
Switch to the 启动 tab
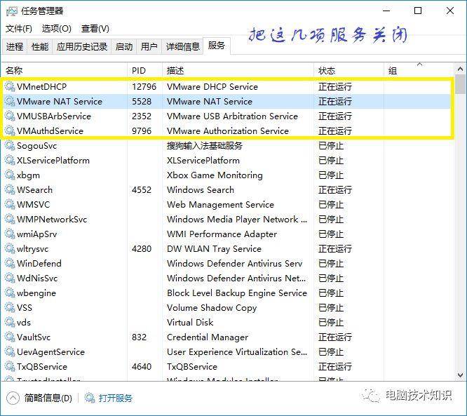[x=123, y=46]
